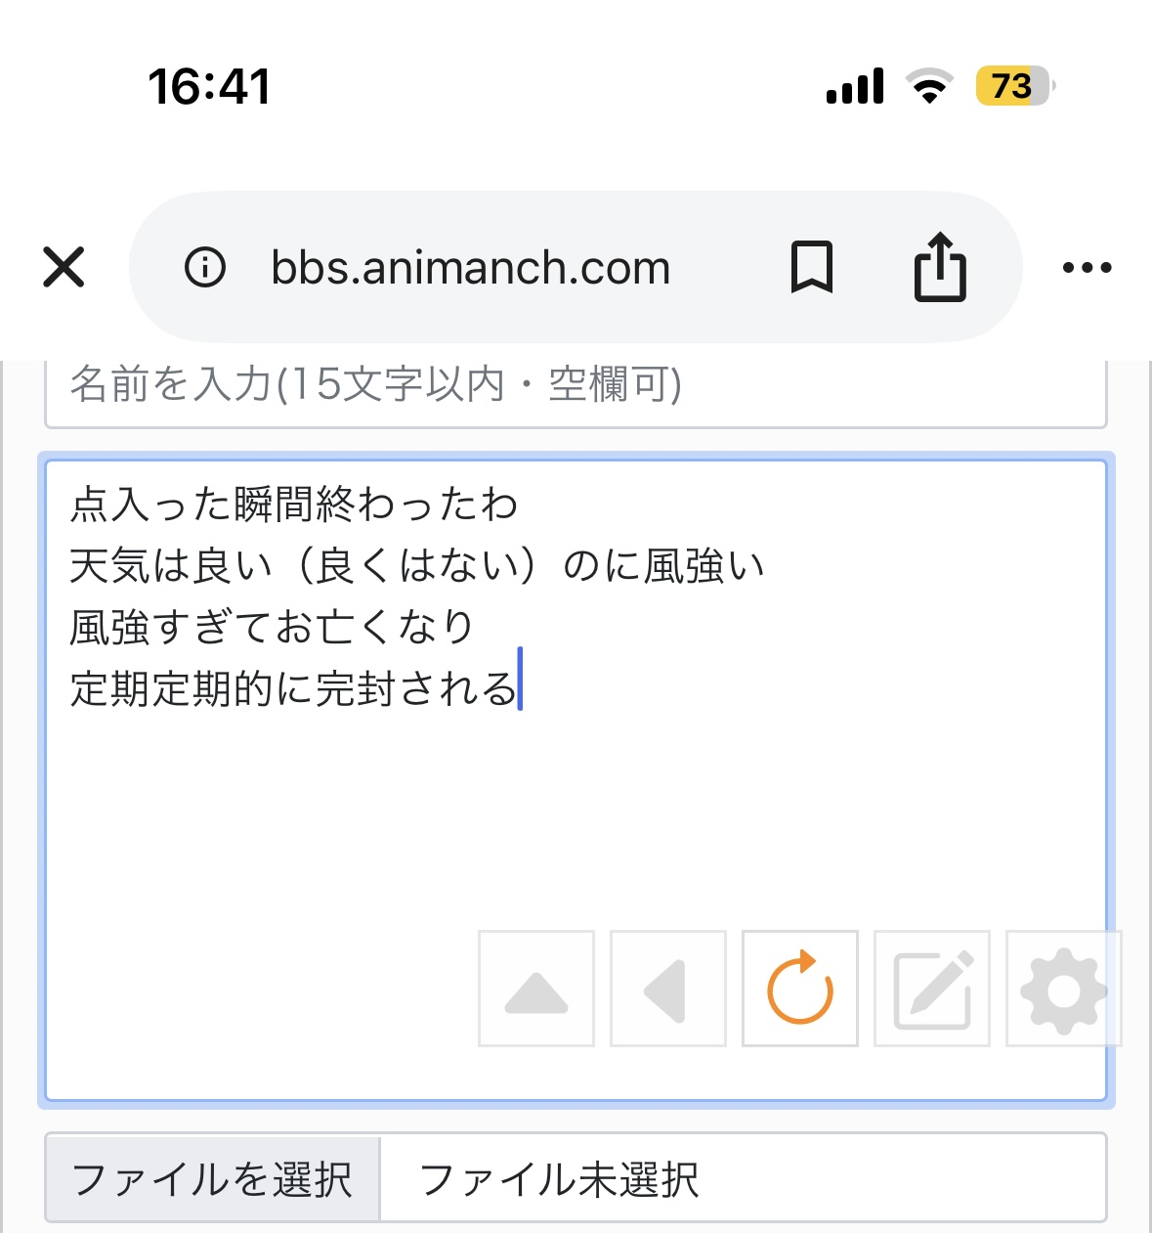The width and height of the screenshot is (1152, 1233).
Task: Tap the pencil-on-square write post icon
Action: [x=932, y=989]
